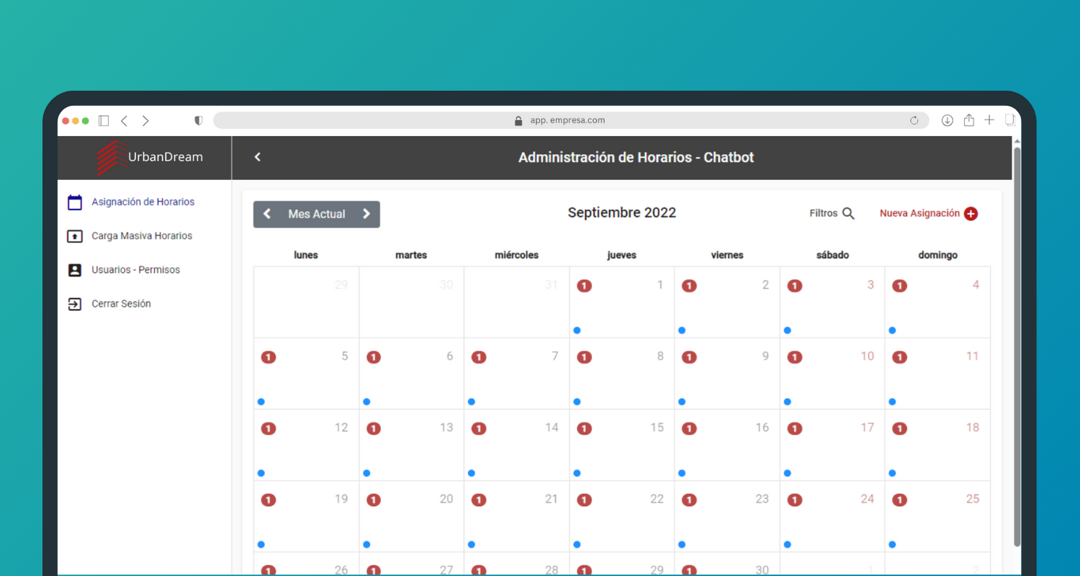The width and height of the screenshot is (1080, 576).
Task: Click the Asignación de Horarios calendar icon
Action: (75, 202)
